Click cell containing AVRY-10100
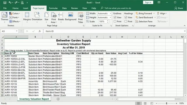This screenshot has width=187, height=105. pos(16,81)
